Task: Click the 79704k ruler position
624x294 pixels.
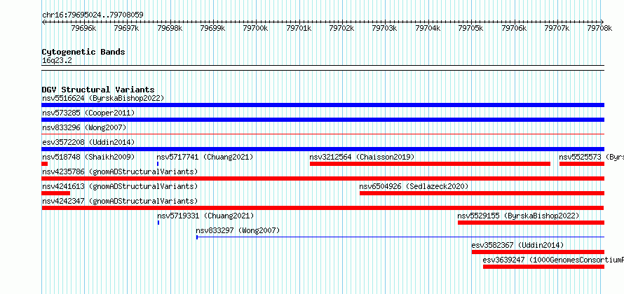Action: tap(428, 28)
